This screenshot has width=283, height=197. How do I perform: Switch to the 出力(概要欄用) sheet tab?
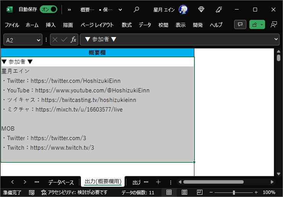103,181
